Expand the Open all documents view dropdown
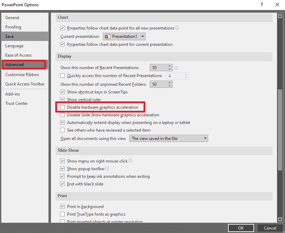This screenshot has height=233, width=285. click(x=169, y=138)
